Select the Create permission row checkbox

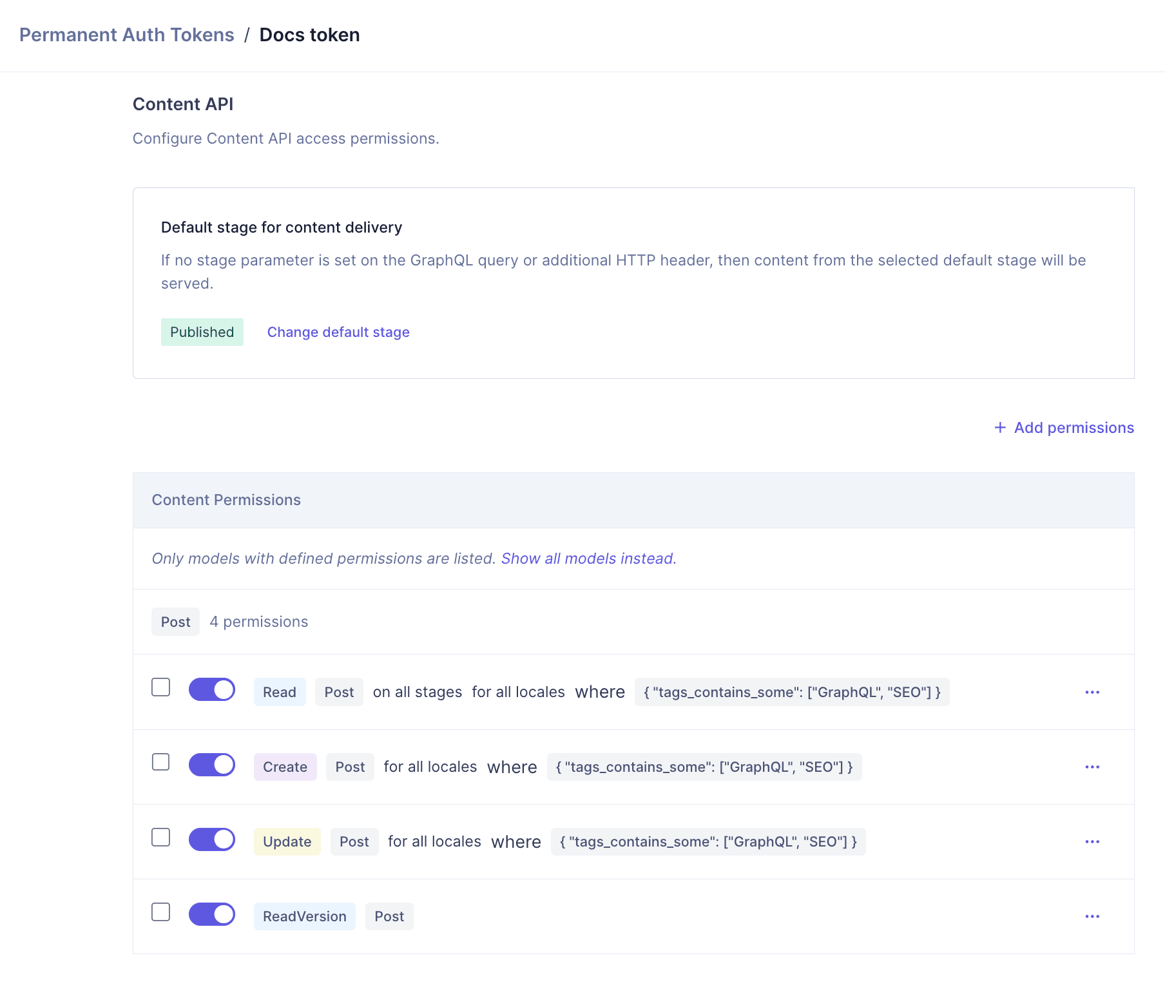tap(161, 762)
